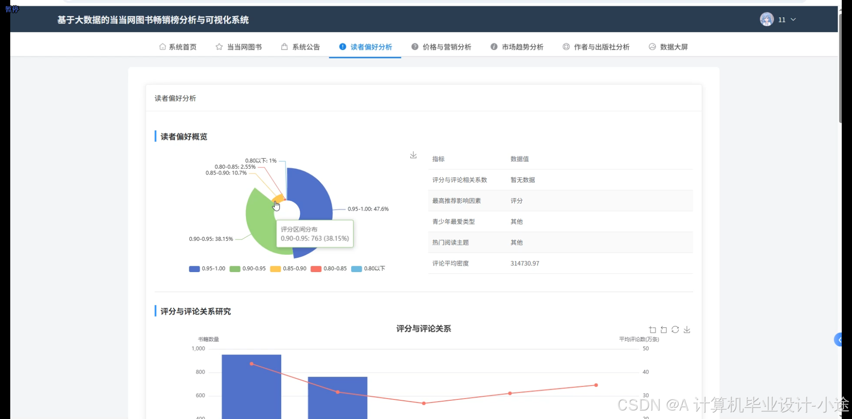The height and width of the screenshot is (419, 852).
Task: Toggle the 0.95-1.00 legend item
Action: coord(207,268)
